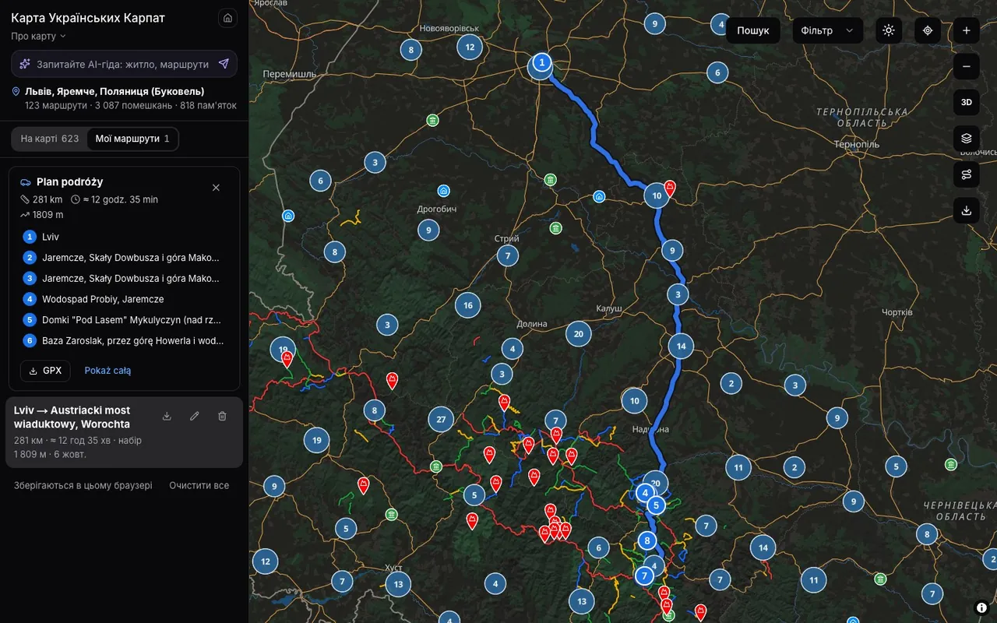The image size is (997, 623).
Task: Locate my position with the crosshair icon
Action: (x=928, y=30)
